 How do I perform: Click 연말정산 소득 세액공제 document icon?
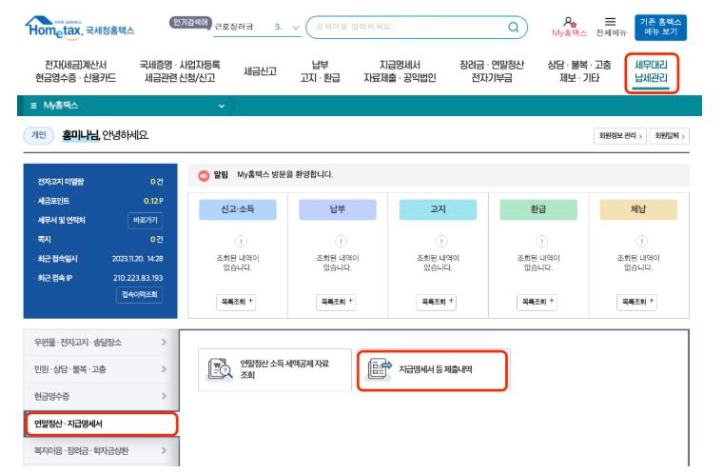pos(220,369)
